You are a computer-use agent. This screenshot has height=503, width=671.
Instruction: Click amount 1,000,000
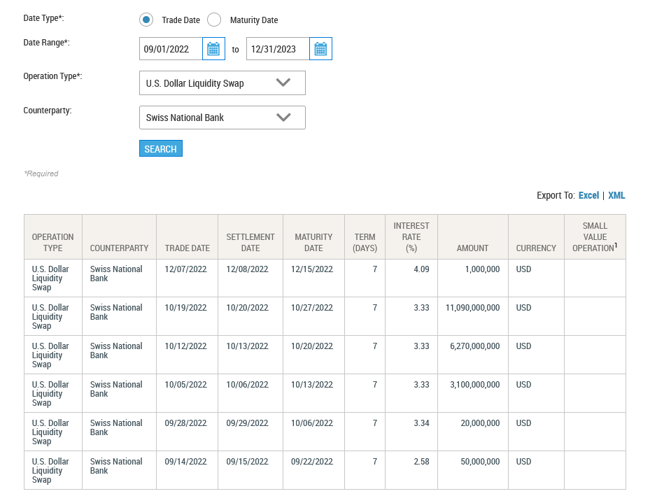click(x=482, y=269)
